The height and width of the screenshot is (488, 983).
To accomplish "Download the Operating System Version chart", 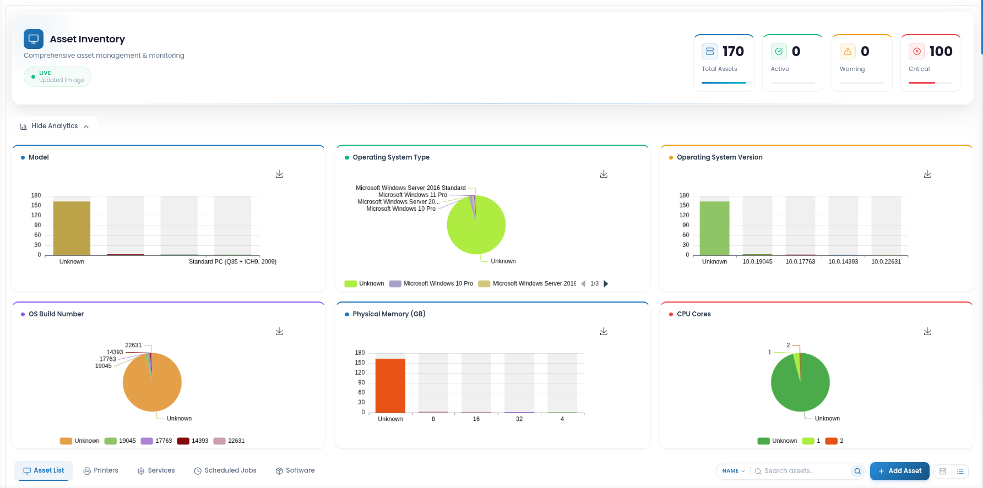I will click(927, 174).
